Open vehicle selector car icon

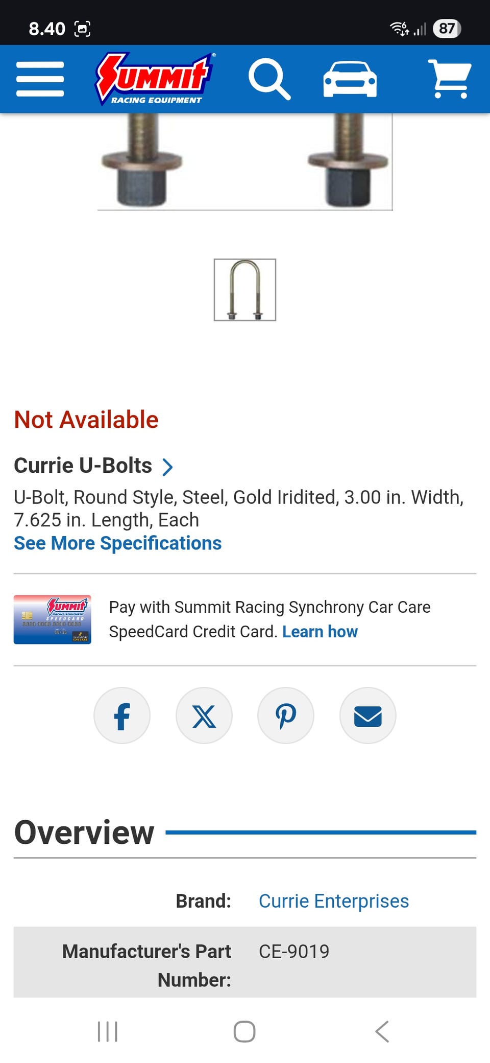point(350,79)
